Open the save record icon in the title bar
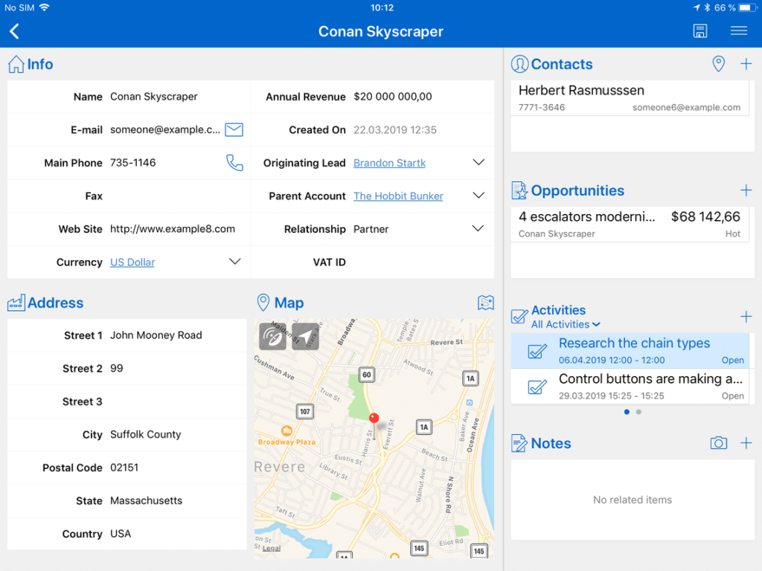 (x=699, y=30)
